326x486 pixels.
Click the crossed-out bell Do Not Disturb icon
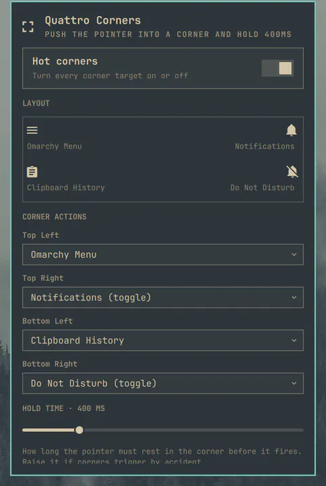(292, 171)
